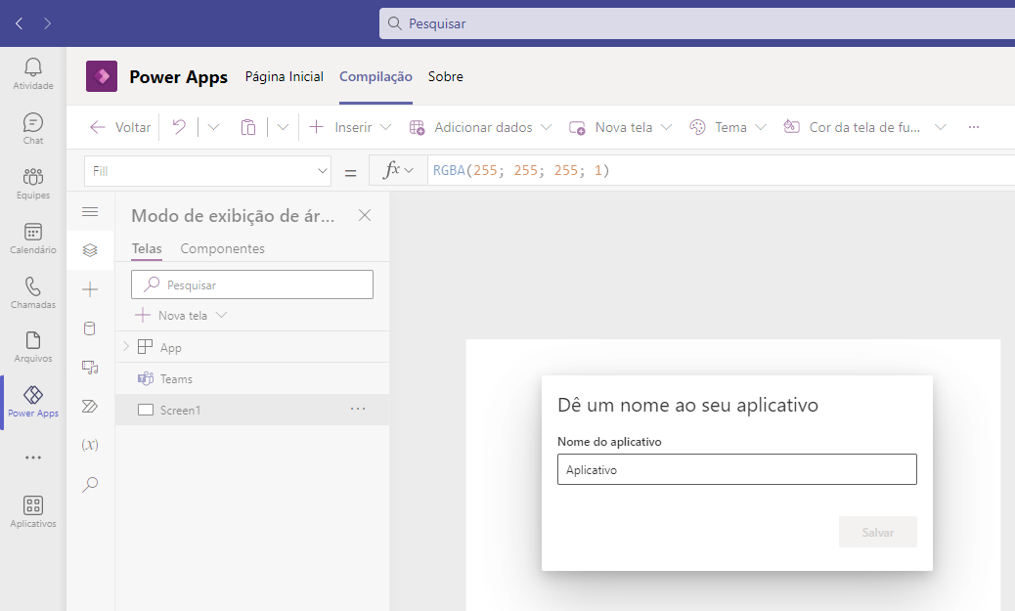Click the Paste clipboard icon
Screen dimensions: 1015x611
(248, 127)
